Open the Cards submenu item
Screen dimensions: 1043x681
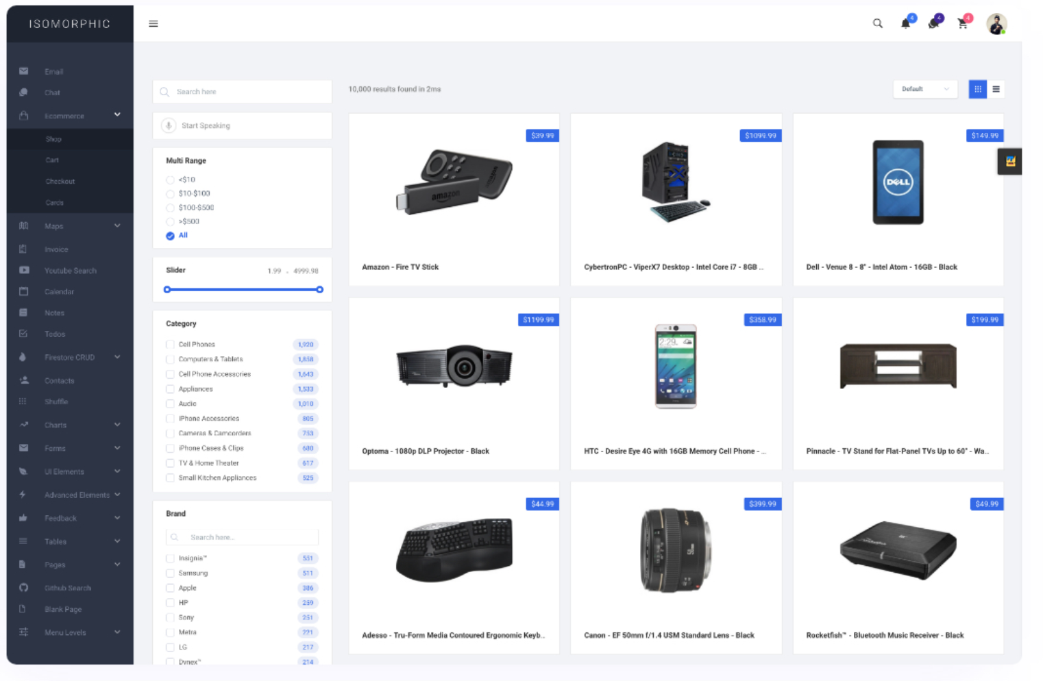point(70,203)
